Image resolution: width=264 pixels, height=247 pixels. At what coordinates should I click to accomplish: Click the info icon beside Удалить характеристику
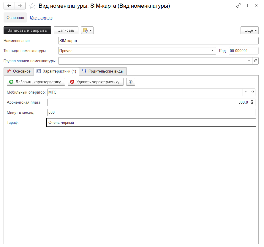131,82
